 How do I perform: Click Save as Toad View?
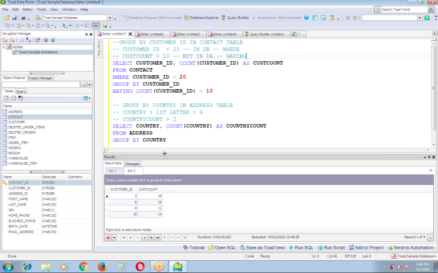[x=262, y=247]
